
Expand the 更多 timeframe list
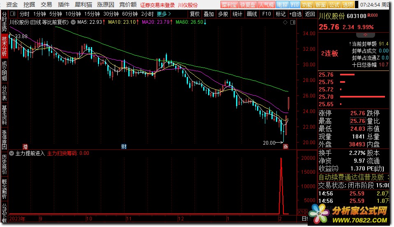pyautogui.click(x=164, y=14)
